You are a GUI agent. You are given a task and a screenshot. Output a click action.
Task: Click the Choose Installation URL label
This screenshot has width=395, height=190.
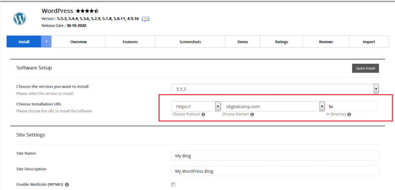click(39, 104)
